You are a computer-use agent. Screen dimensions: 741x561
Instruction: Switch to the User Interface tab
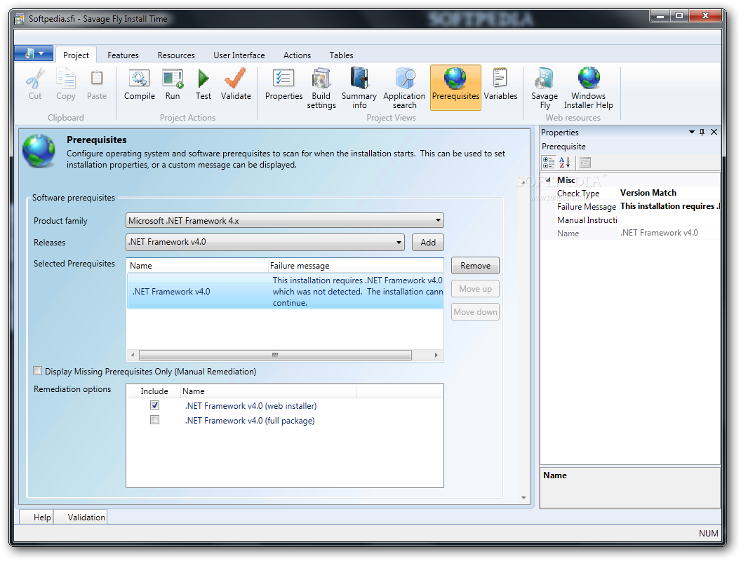coord(239,55)
